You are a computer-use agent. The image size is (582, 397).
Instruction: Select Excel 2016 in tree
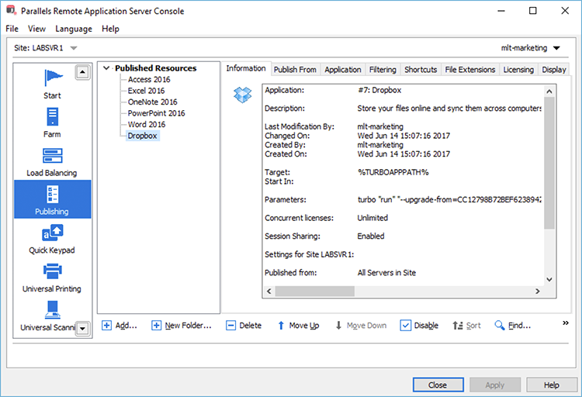(x=146, y=91)
